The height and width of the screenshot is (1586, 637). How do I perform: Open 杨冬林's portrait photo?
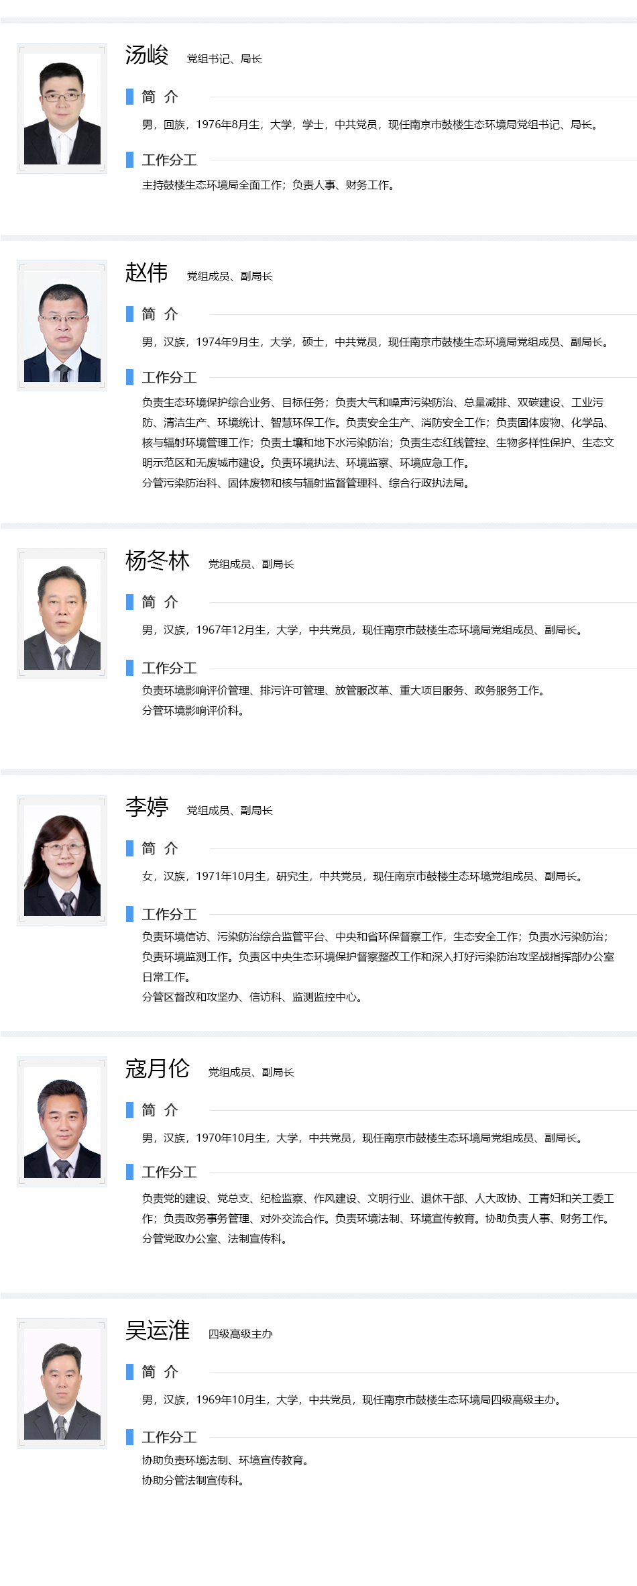(62, 614)
